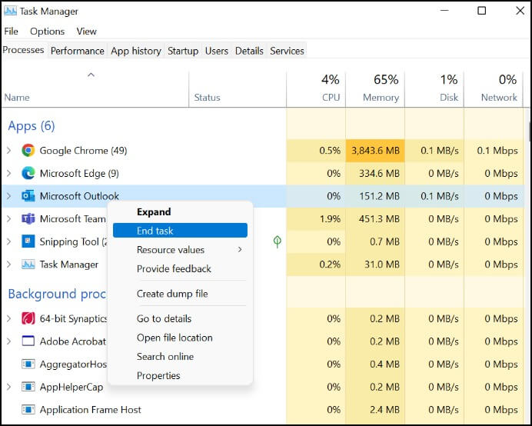Sort processes by Name column header
This screenshot has width=532, height=426.
point(95,90)
